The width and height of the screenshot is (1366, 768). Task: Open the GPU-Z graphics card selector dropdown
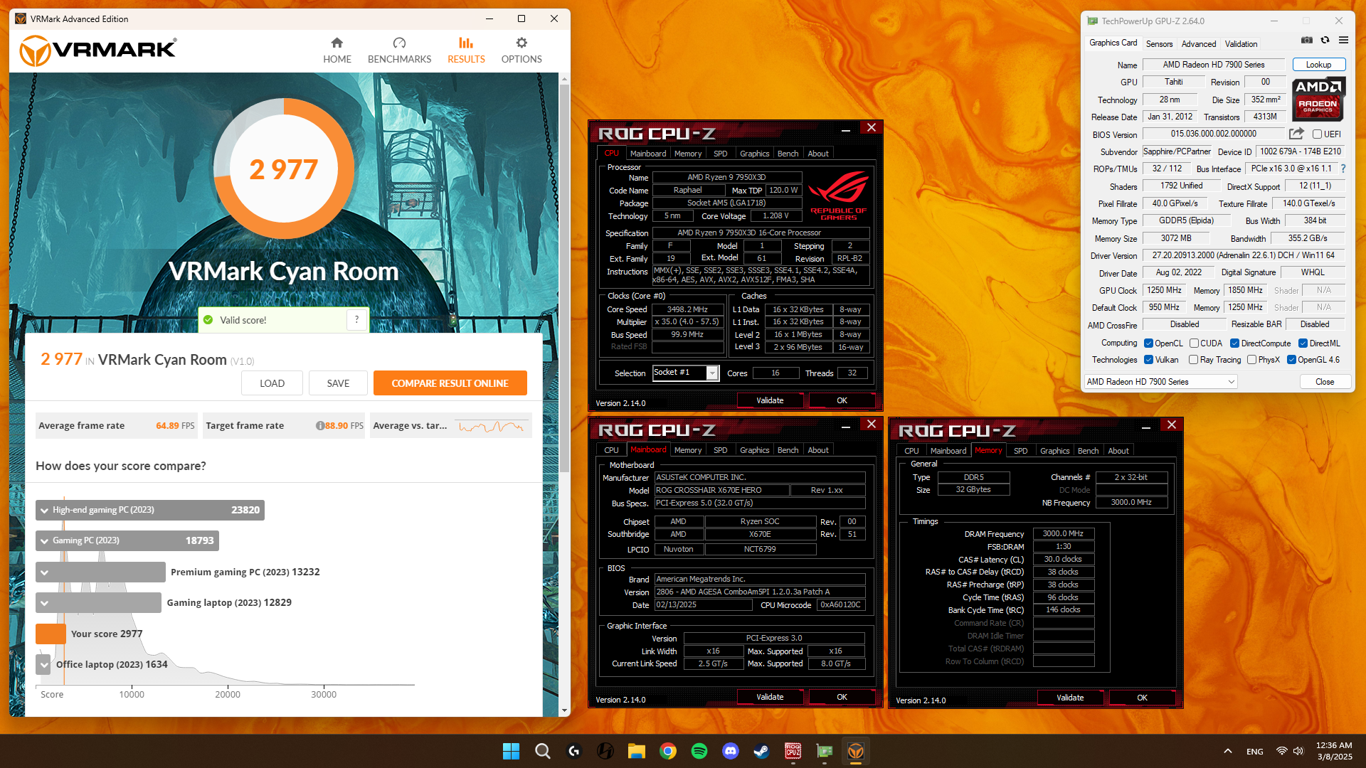click(x=1161, y=382)
